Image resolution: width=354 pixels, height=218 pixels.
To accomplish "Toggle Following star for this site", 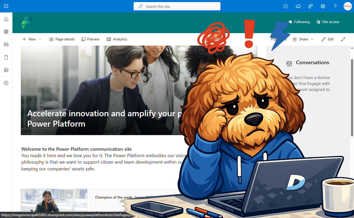I will pyautogui.click(x=299, y=22).
